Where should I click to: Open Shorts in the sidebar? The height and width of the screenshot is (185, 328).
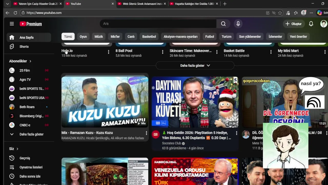29,47
